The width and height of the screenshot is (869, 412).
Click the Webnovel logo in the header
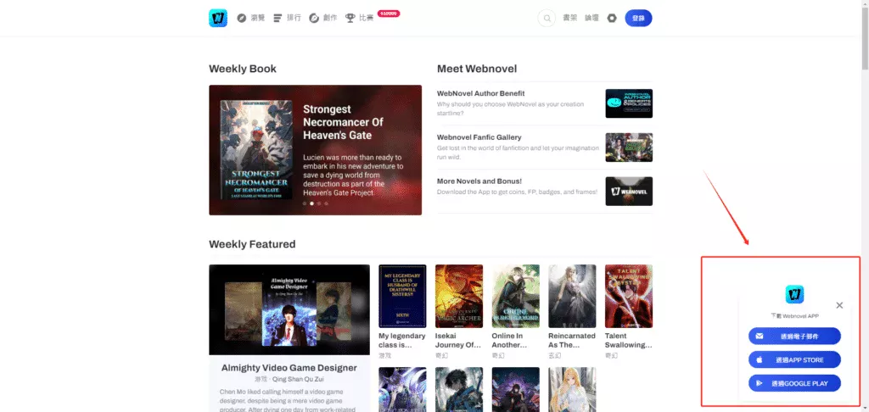[218, 18]
